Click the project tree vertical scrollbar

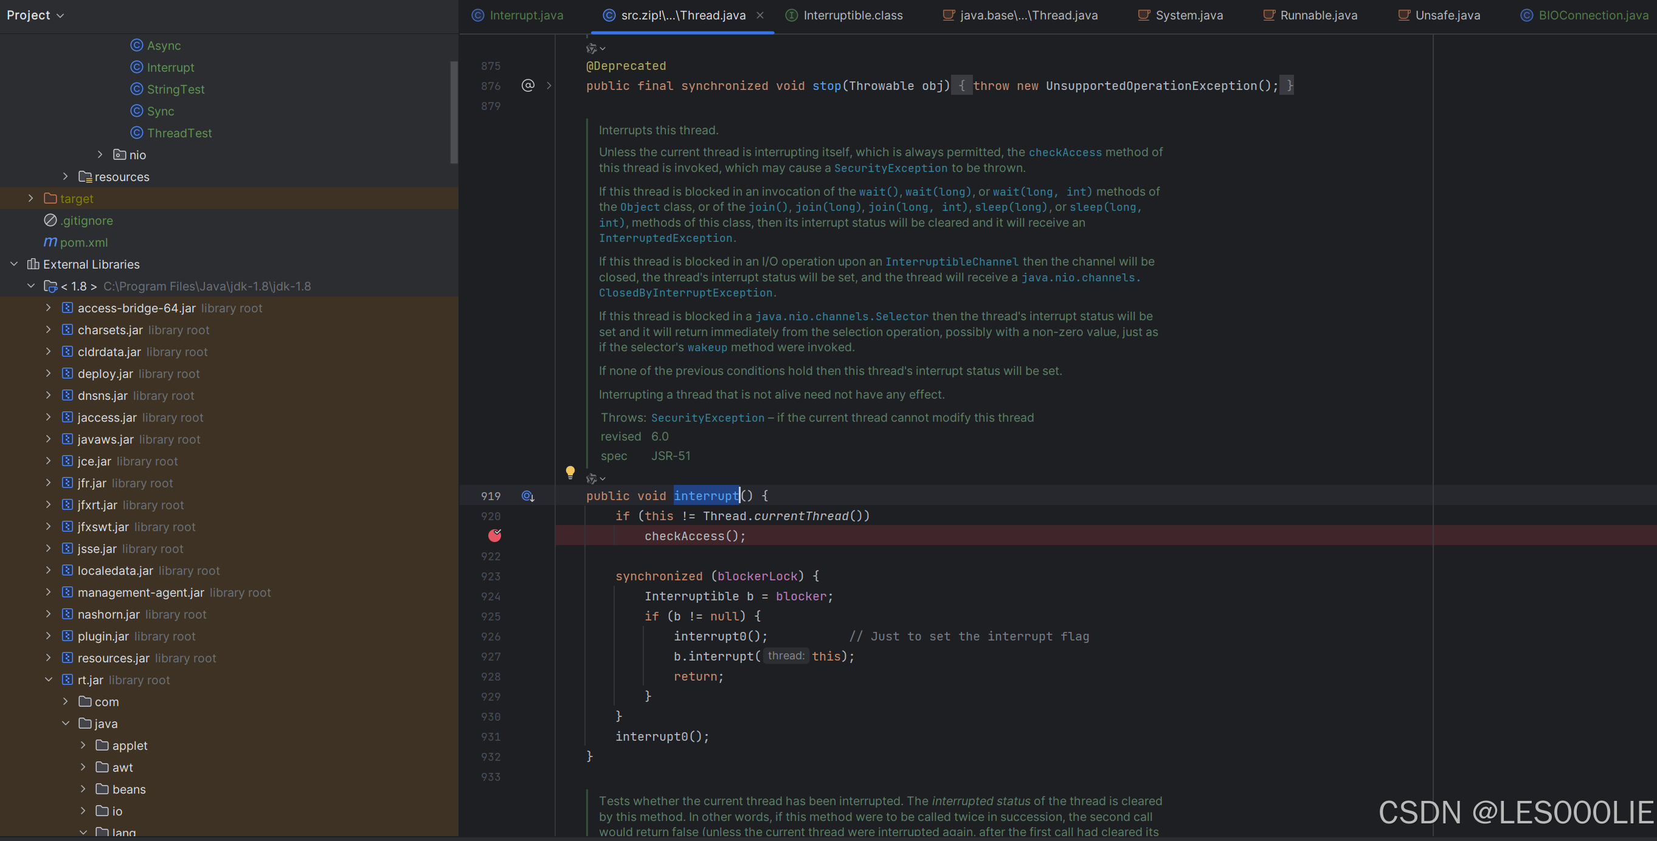click(x=454, y=112)
